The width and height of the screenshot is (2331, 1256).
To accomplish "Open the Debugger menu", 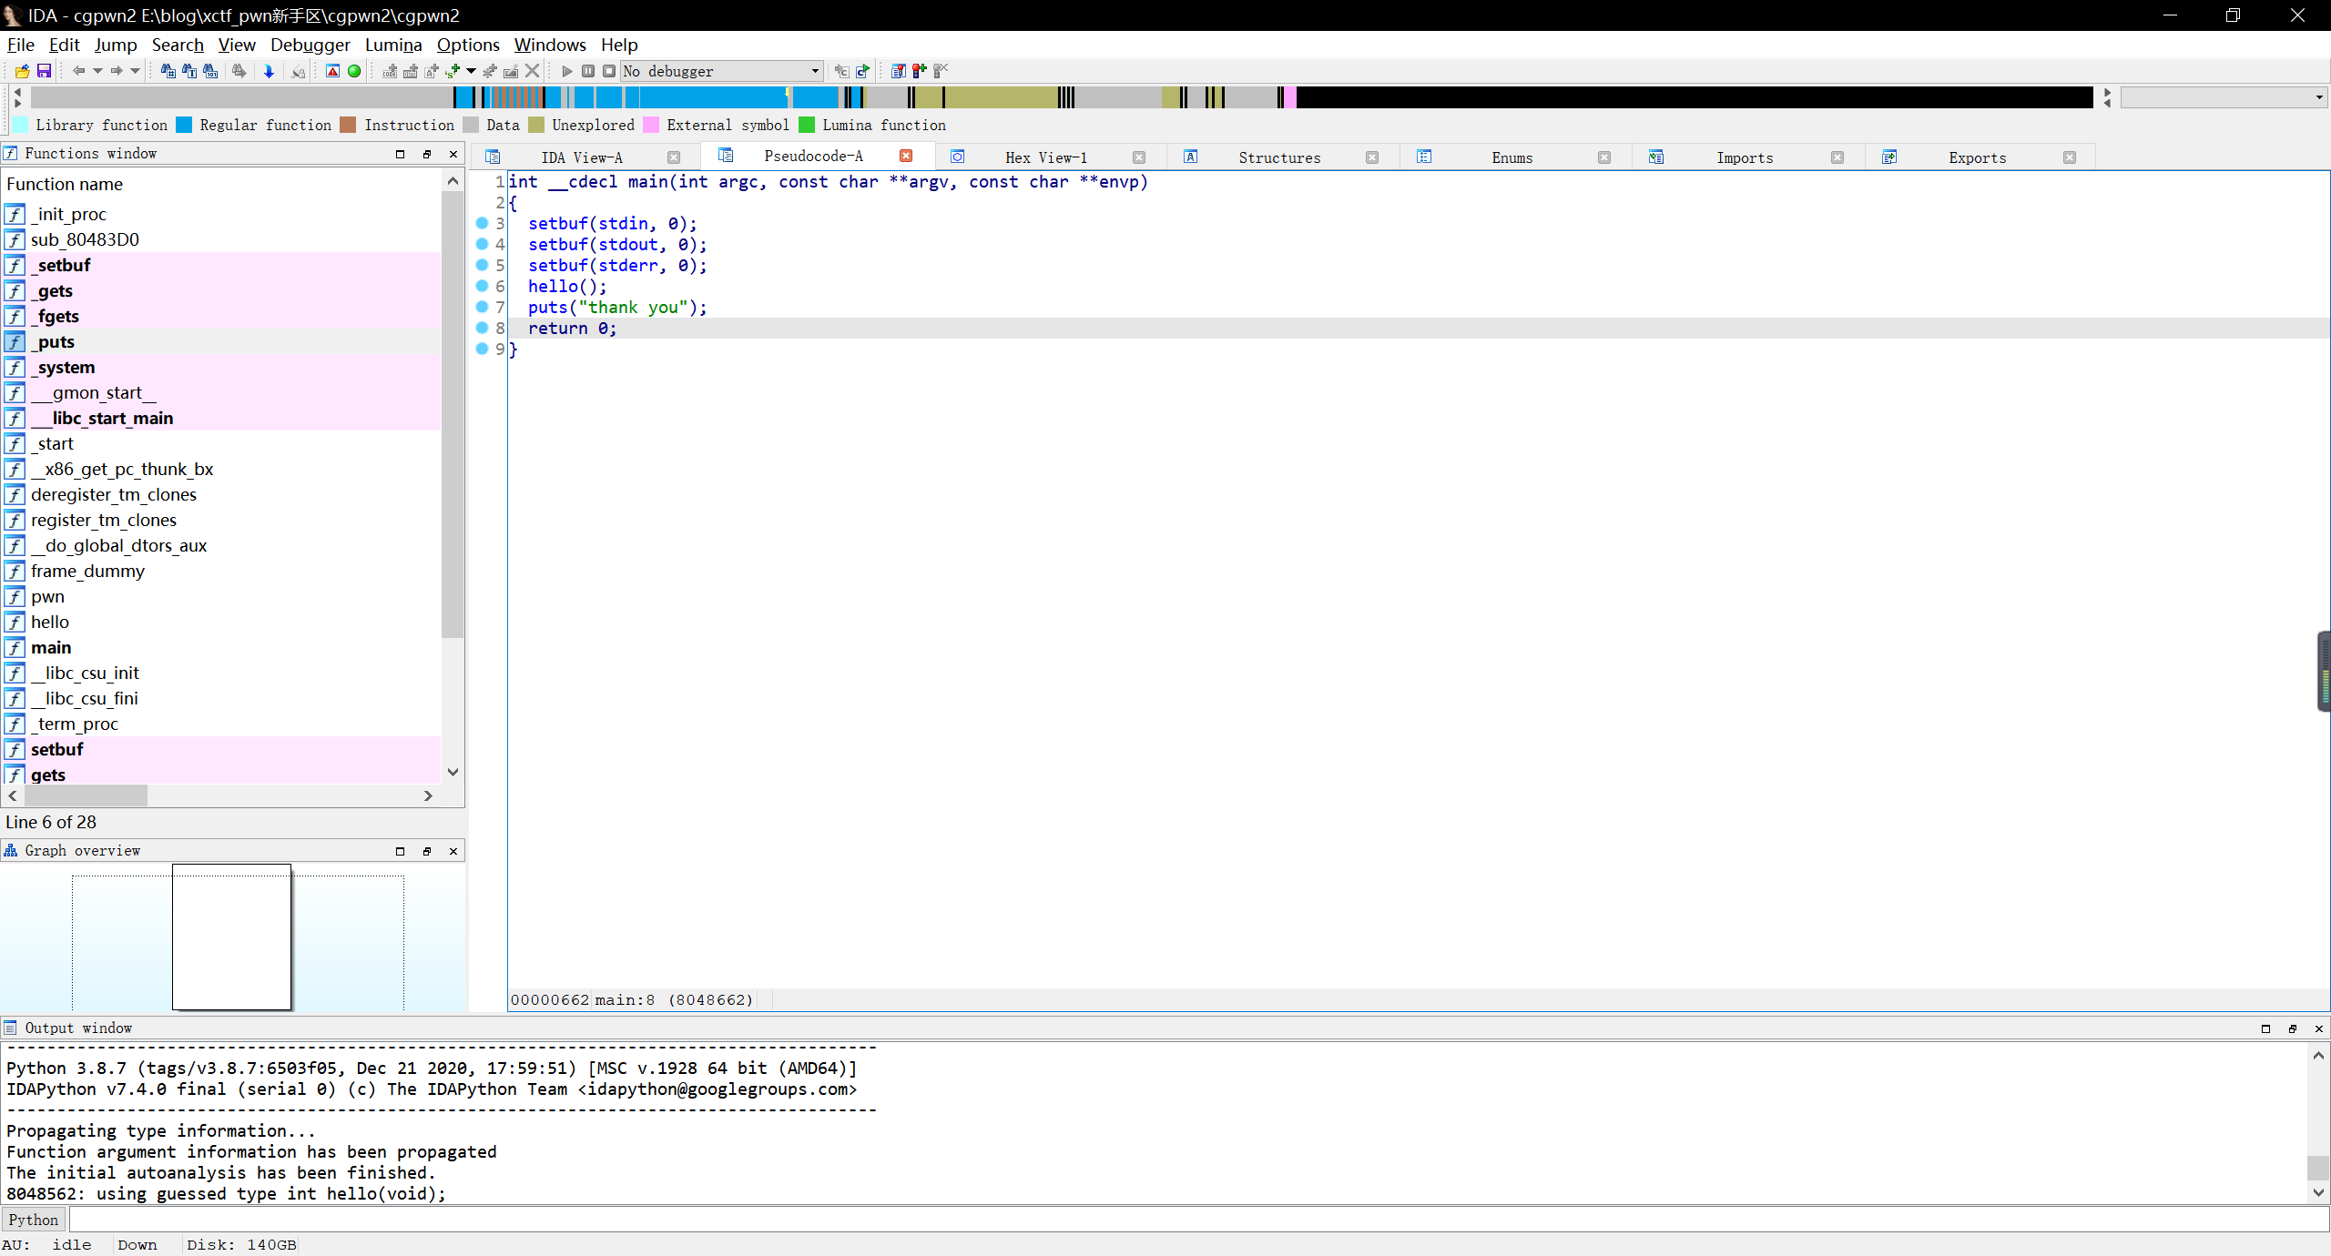I will pos(310,45).
